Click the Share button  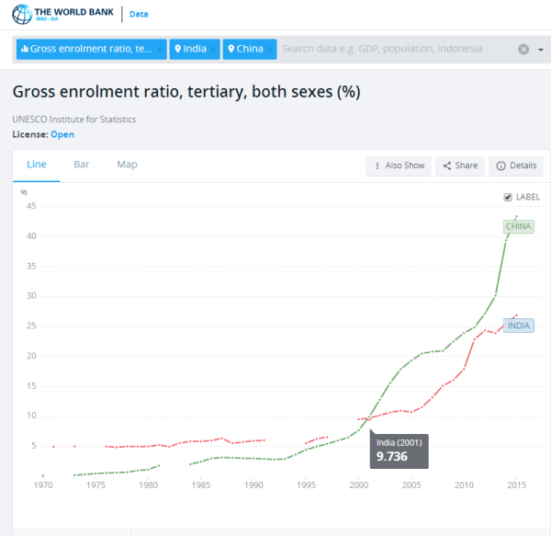pyautogui.click(x=460, y=165)
